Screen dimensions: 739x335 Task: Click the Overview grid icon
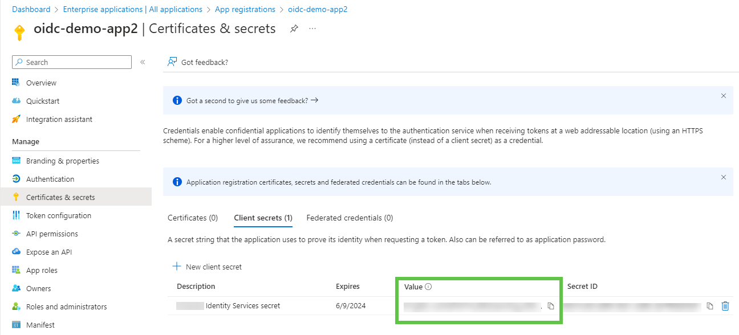[16, 83]
